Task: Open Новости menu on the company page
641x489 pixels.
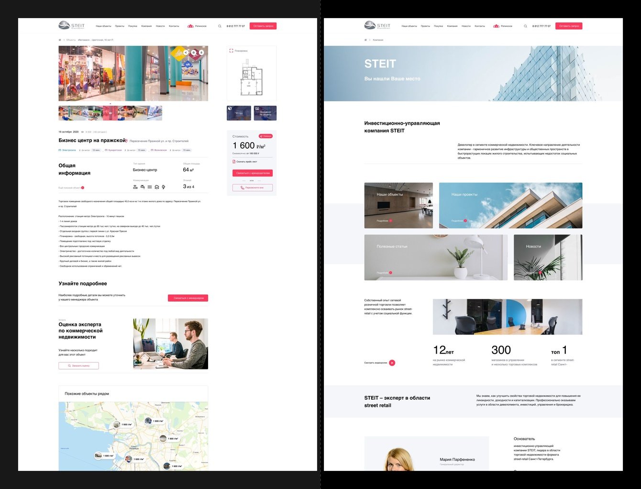Action: 466,26
